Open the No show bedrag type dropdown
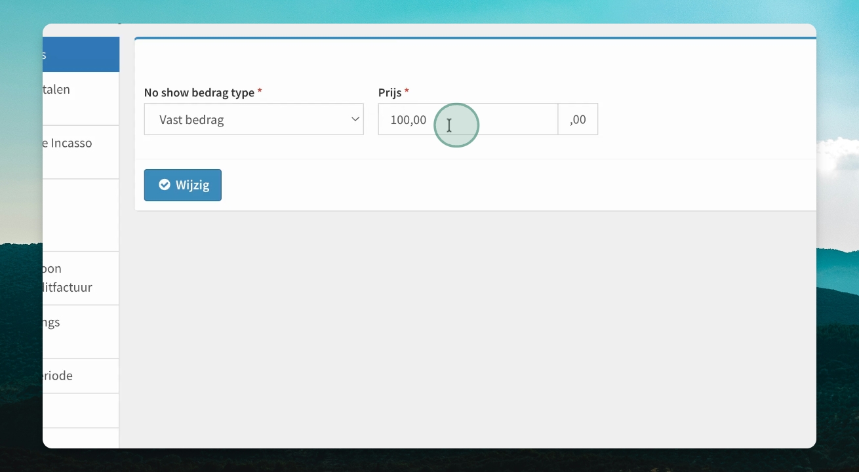This screenshot has width=859, height=472. point(254,119)
